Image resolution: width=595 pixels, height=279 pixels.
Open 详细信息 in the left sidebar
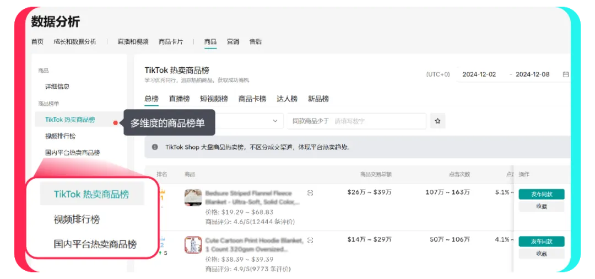tap(57, 87)
